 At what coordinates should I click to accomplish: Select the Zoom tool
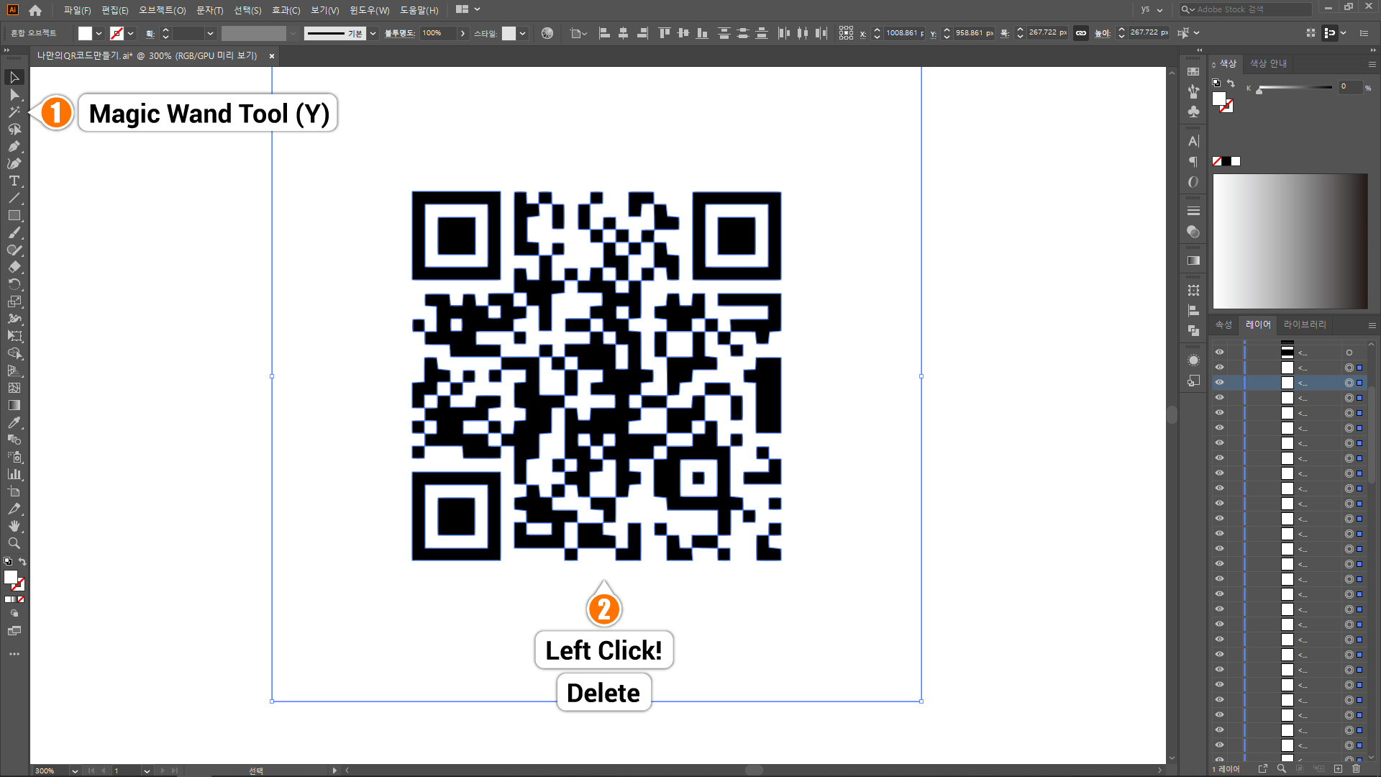point(14,543)
